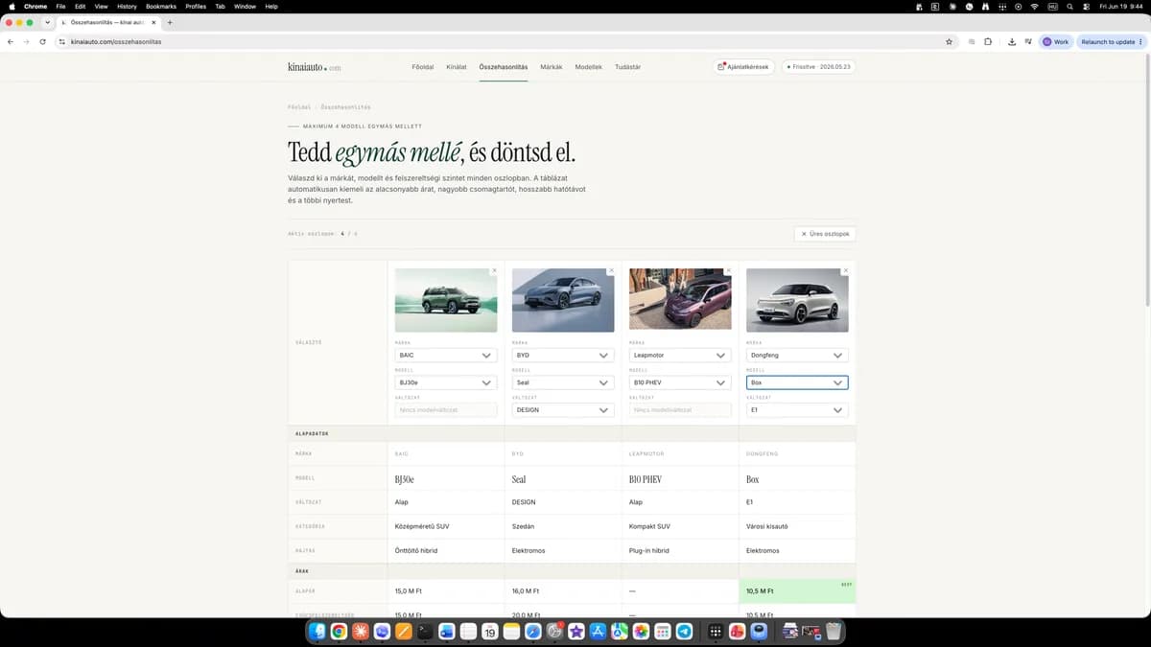Open the B10 PHEV model dropdown
Viewport: 1151px width, 647px height.
pos(680,382)
